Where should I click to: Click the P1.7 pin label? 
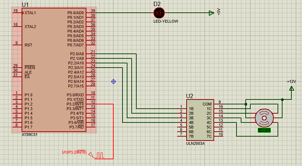tap(29, 127)
